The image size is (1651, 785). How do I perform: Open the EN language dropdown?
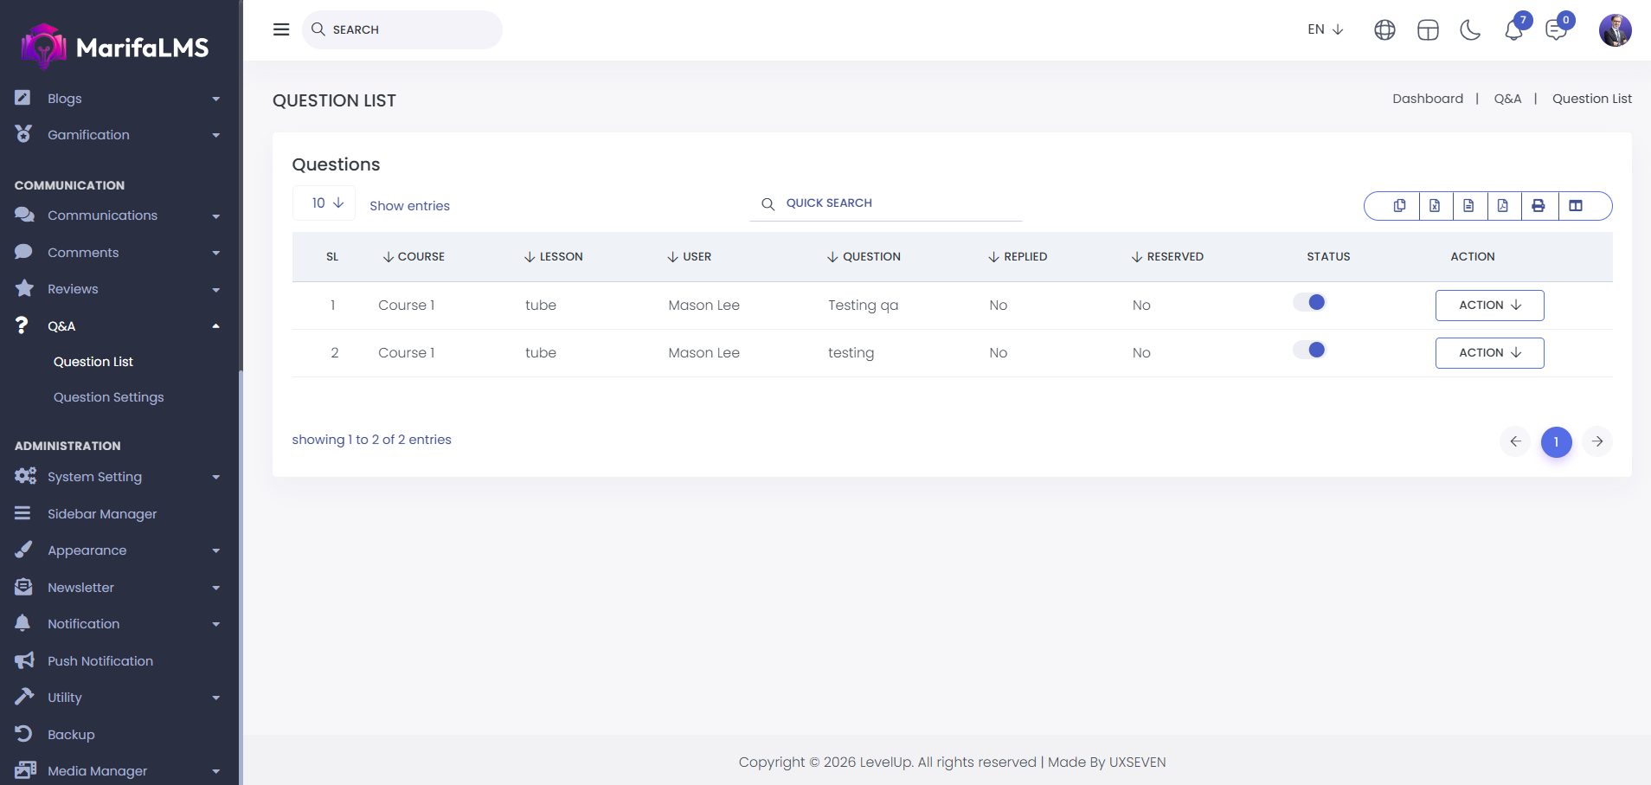(x=1325, y=29)
